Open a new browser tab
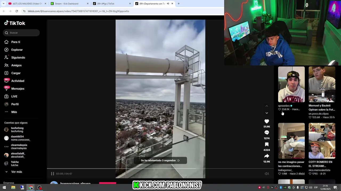The height and width of the screenshot is (191, 341). click(178, 4)
